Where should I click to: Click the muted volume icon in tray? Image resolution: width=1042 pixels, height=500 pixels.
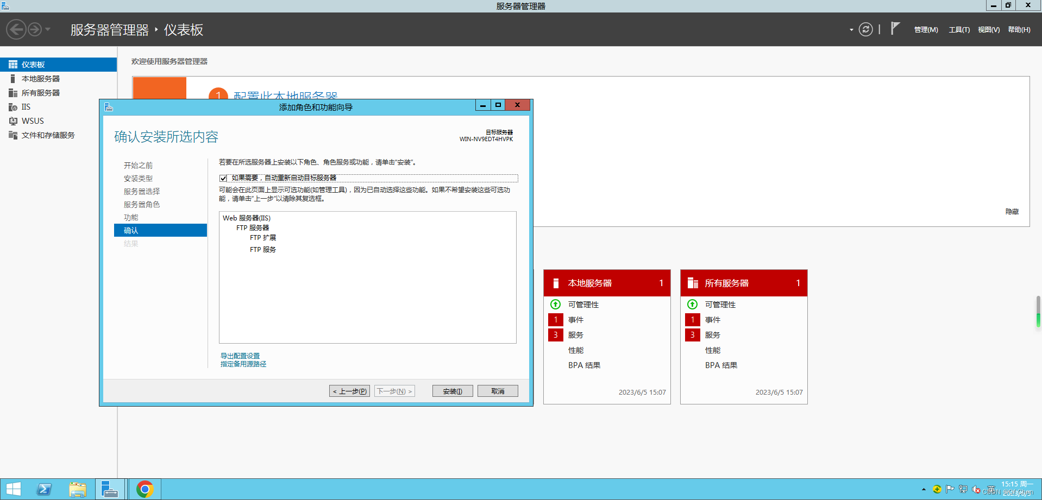pos(976,489)
